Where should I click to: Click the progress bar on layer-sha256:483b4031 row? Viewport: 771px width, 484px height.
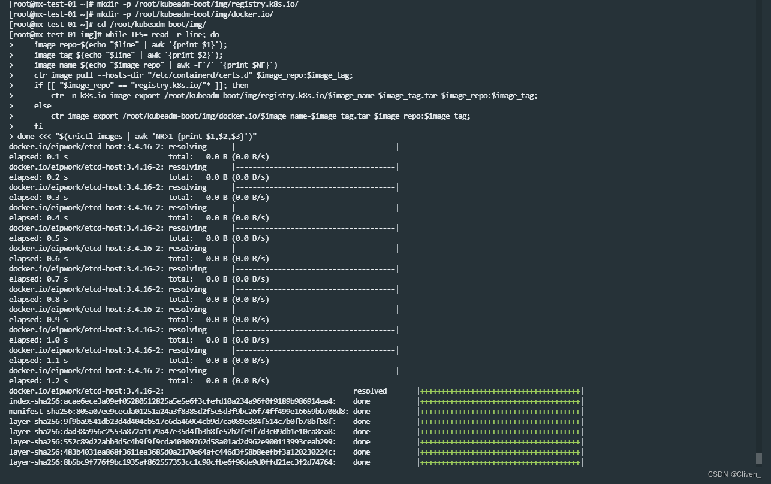(501, 452)
